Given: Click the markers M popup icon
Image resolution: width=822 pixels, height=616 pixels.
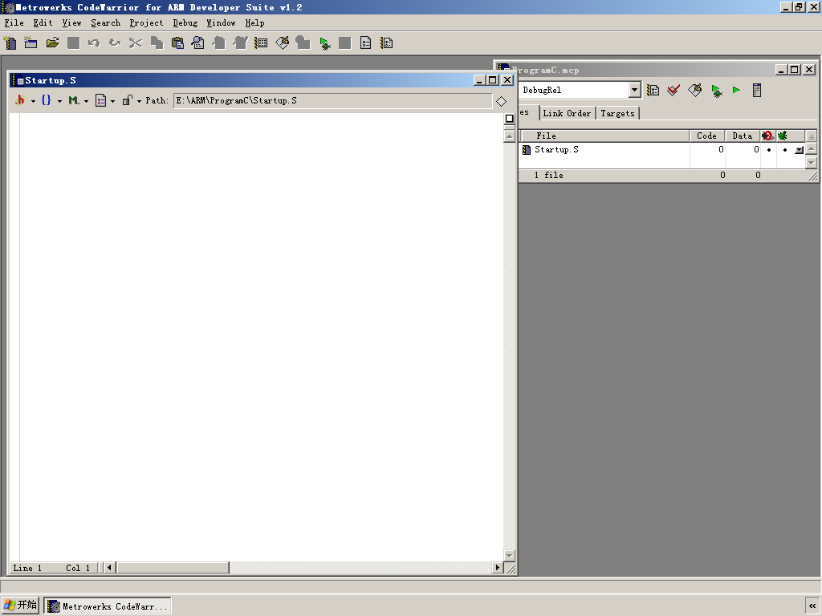Looking at the screenshot, I should (74, 99).
